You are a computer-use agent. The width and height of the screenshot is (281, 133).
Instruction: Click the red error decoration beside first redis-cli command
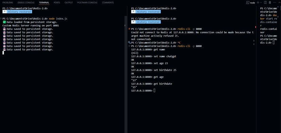(x=129, y=29)
